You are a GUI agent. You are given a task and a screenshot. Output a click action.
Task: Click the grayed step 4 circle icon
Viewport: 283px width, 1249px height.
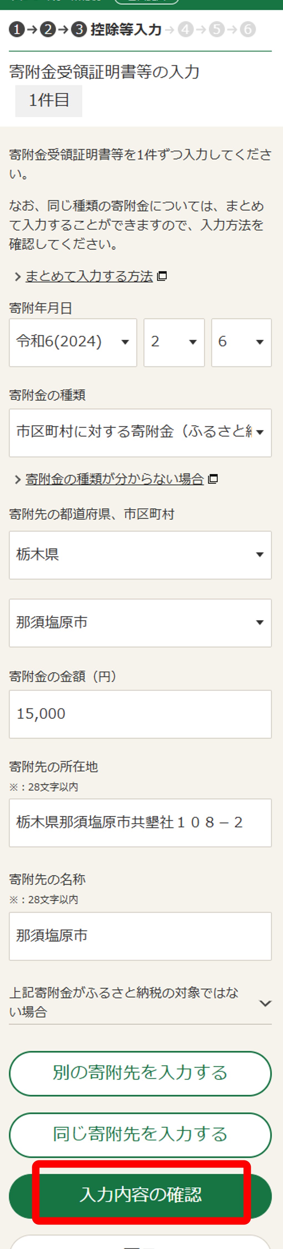pos(185,29)
